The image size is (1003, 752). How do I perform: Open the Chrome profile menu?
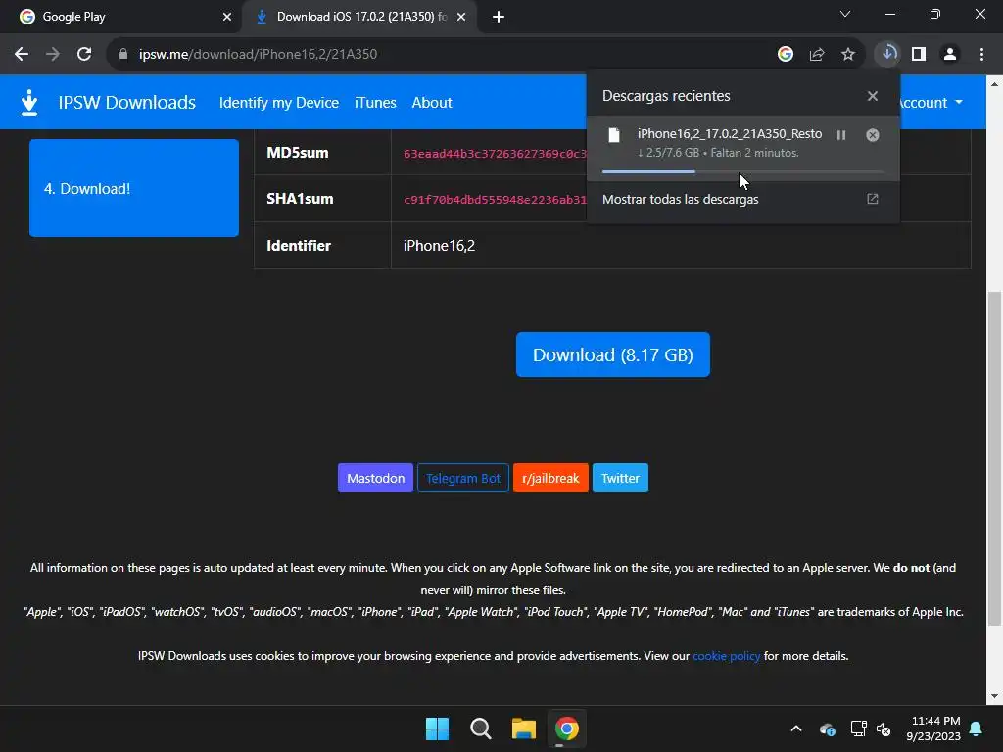pyautogui.click(x=950, y=55)
